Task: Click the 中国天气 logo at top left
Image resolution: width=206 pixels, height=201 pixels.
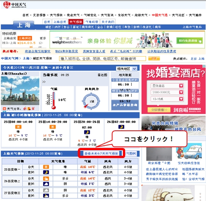Action: tap(15, 5)
